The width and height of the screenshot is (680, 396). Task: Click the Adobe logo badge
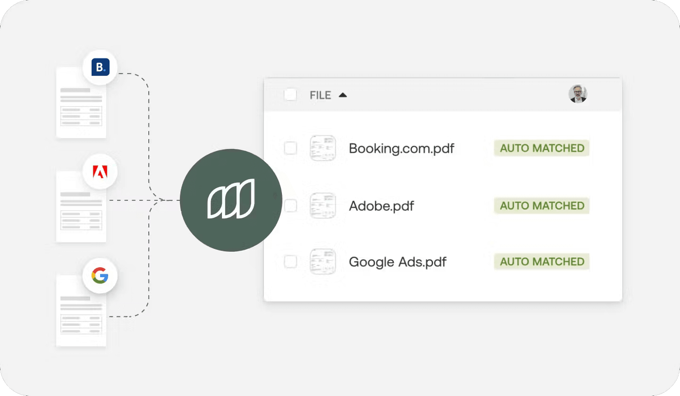tap(100, 173)
